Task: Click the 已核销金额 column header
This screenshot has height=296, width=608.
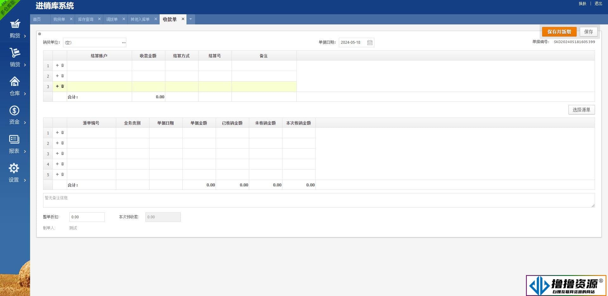Action: [x=232, y=123]
